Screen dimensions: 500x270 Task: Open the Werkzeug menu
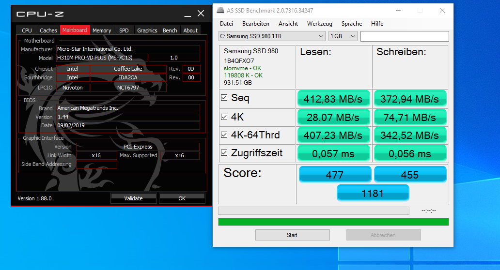coord(319,24)
